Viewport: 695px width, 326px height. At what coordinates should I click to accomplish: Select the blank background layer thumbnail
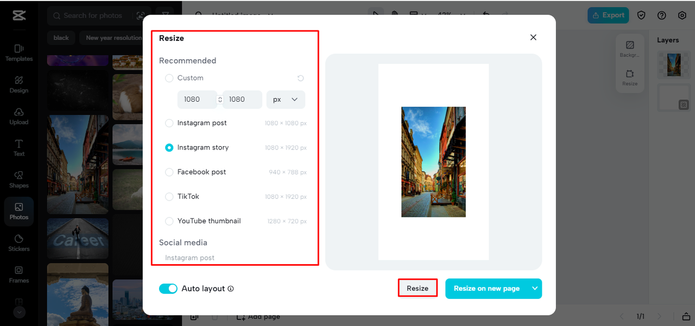pos(674,98)
